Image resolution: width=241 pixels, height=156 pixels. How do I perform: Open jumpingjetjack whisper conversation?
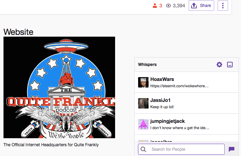point(187,124)
